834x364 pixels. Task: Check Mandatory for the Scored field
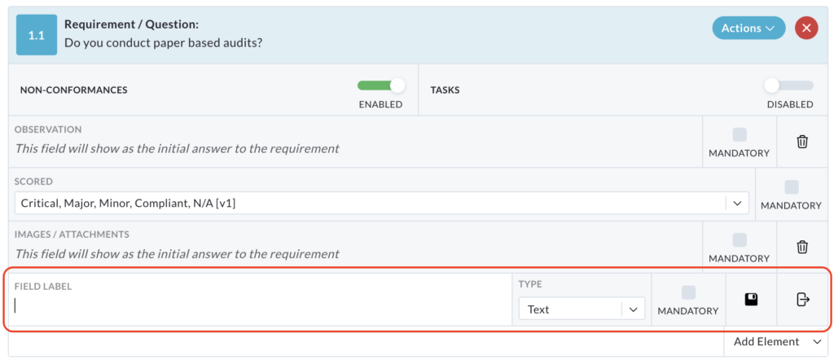coord(792,186)
